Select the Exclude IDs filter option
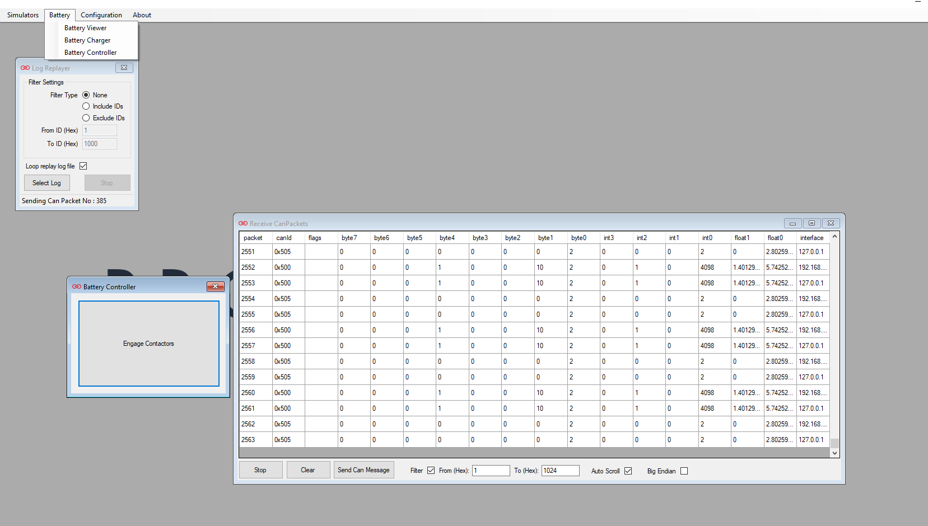Screen dimensions: 928x526 86,118
